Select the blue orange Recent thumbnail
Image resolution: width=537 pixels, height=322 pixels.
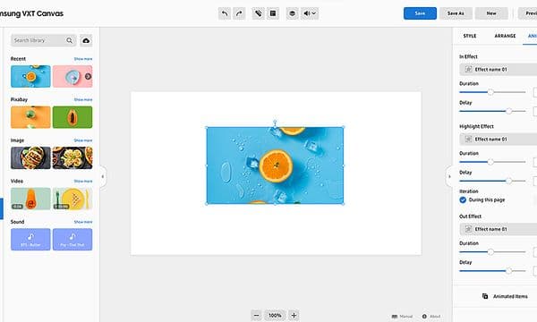pyautogui.click(x=30, y=76)
